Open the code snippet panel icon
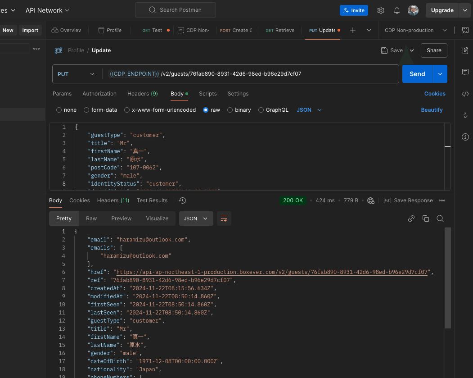The image size is (473, 378). [x=465, y=94]
